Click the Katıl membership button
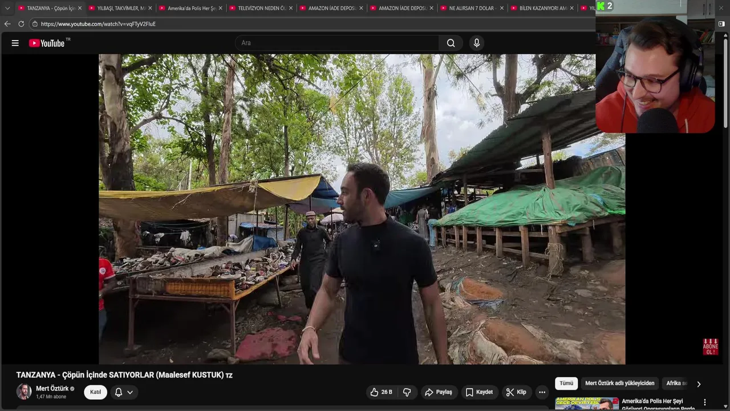Image resolution: width=730 pixels, height=411 pixels. click(x=95, y=392)
